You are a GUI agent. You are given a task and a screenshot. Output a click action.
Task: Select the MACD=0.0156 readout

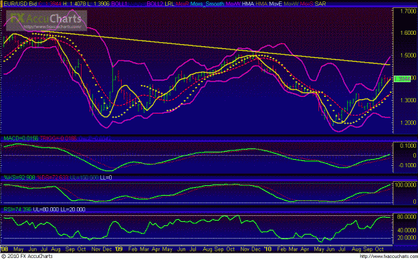click(x=21, y=138)
